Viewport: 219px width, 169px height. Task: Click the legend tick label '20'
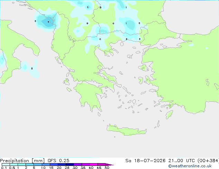pyautogui.click(x=59, y=168)
